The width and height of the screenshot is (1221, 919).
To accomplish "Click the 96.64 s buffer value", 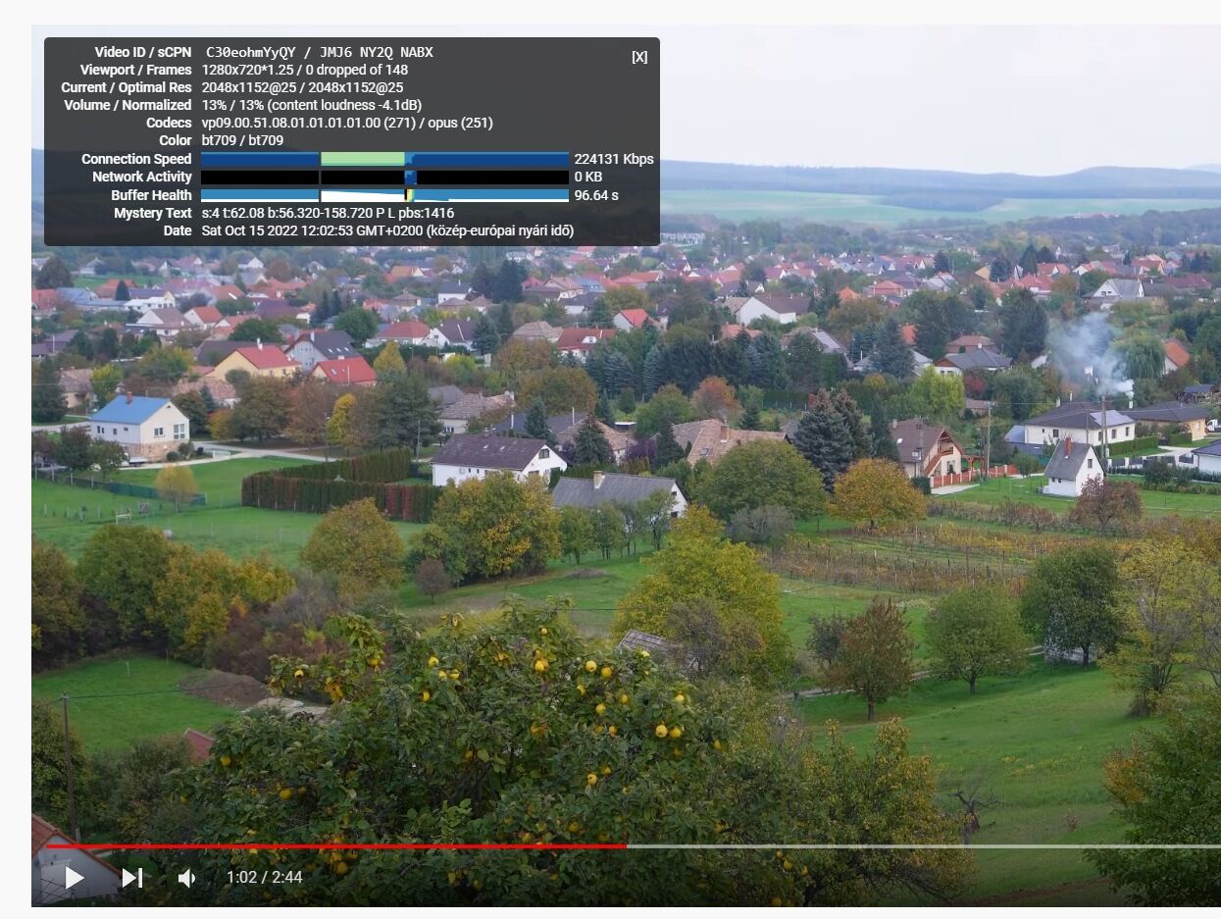I will pyautogui.click(x=596, y=195).
